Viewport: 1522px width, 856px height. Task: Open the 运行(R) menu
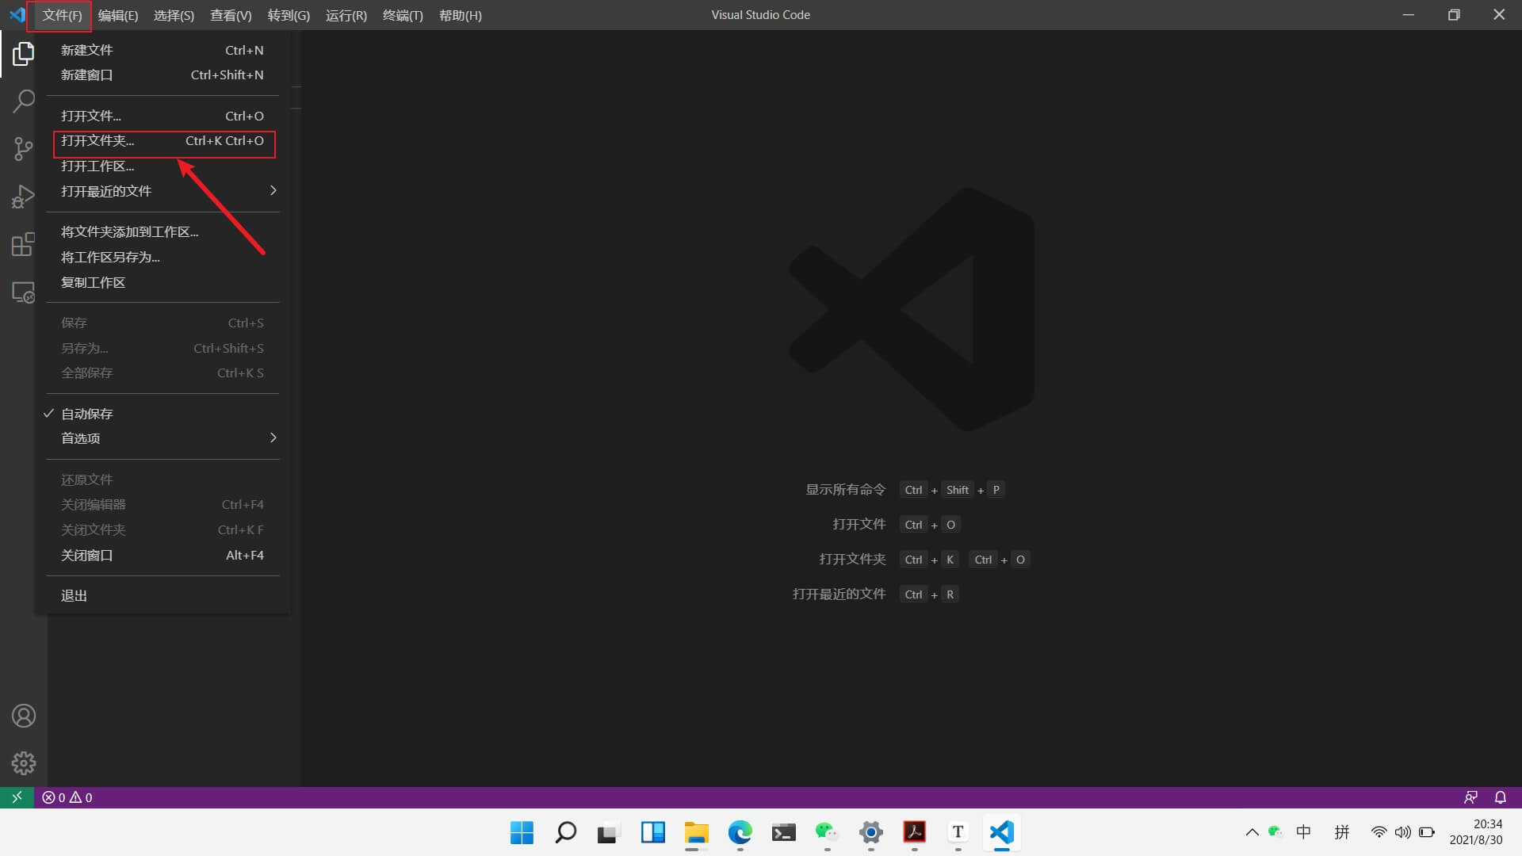pos(346,15)
